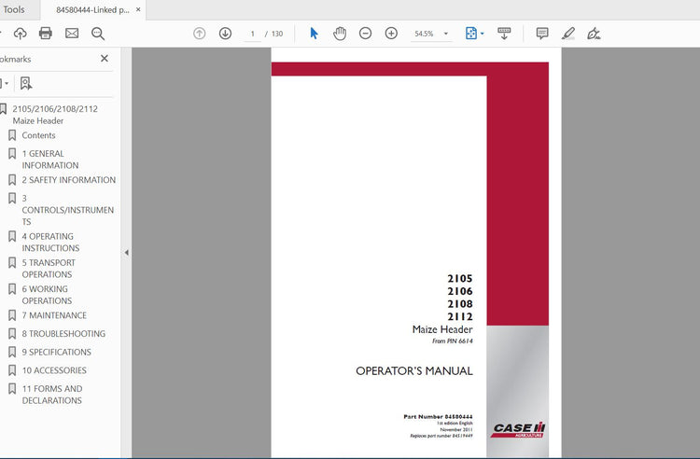Choose the selection arrow tool
The height and width of the screenshot is (459, 700).
pos(315,34)
